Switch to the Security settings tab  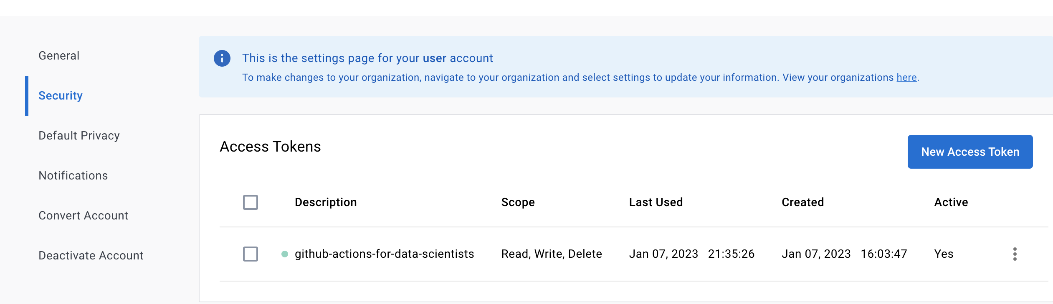(x=61, y=96)
